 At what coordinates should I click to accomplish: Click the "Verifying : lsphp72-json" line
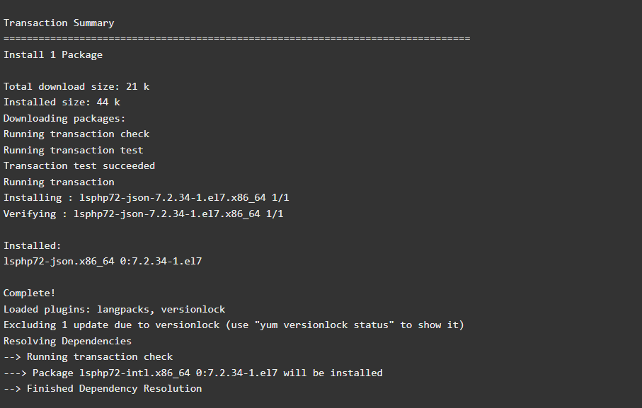(x=143, y=214)
